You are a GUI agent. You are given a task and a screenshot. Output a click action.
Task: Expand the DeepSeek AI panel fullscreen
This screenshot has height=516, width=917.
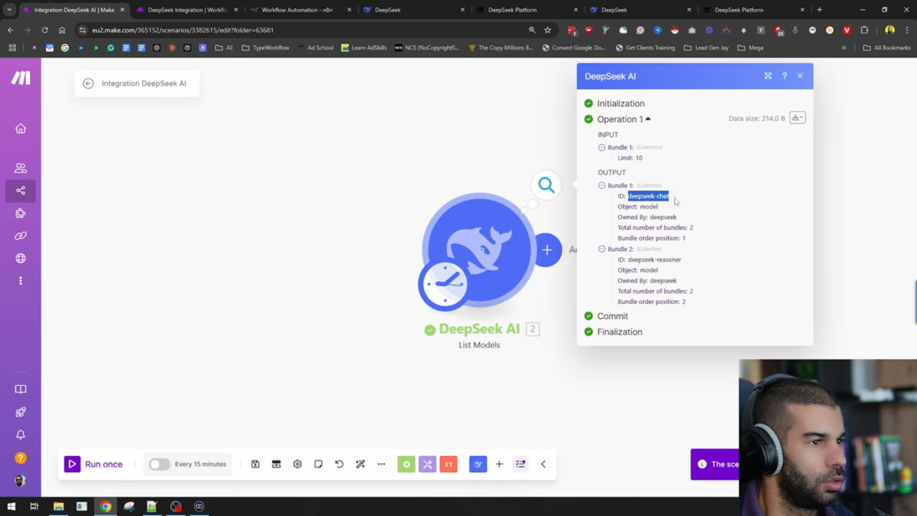(768, 76)
